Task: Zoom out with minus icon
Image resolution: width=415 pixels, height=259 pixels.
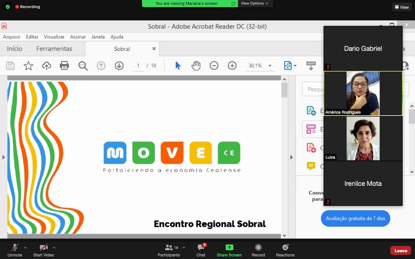Action: pos(214,66)
